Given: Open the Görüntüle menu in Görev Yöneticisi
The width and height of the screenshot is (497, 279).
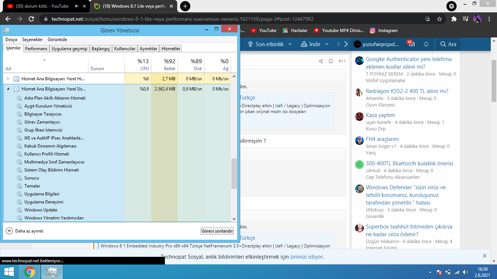Looking at the screenshot, I should tap(57, 40).
